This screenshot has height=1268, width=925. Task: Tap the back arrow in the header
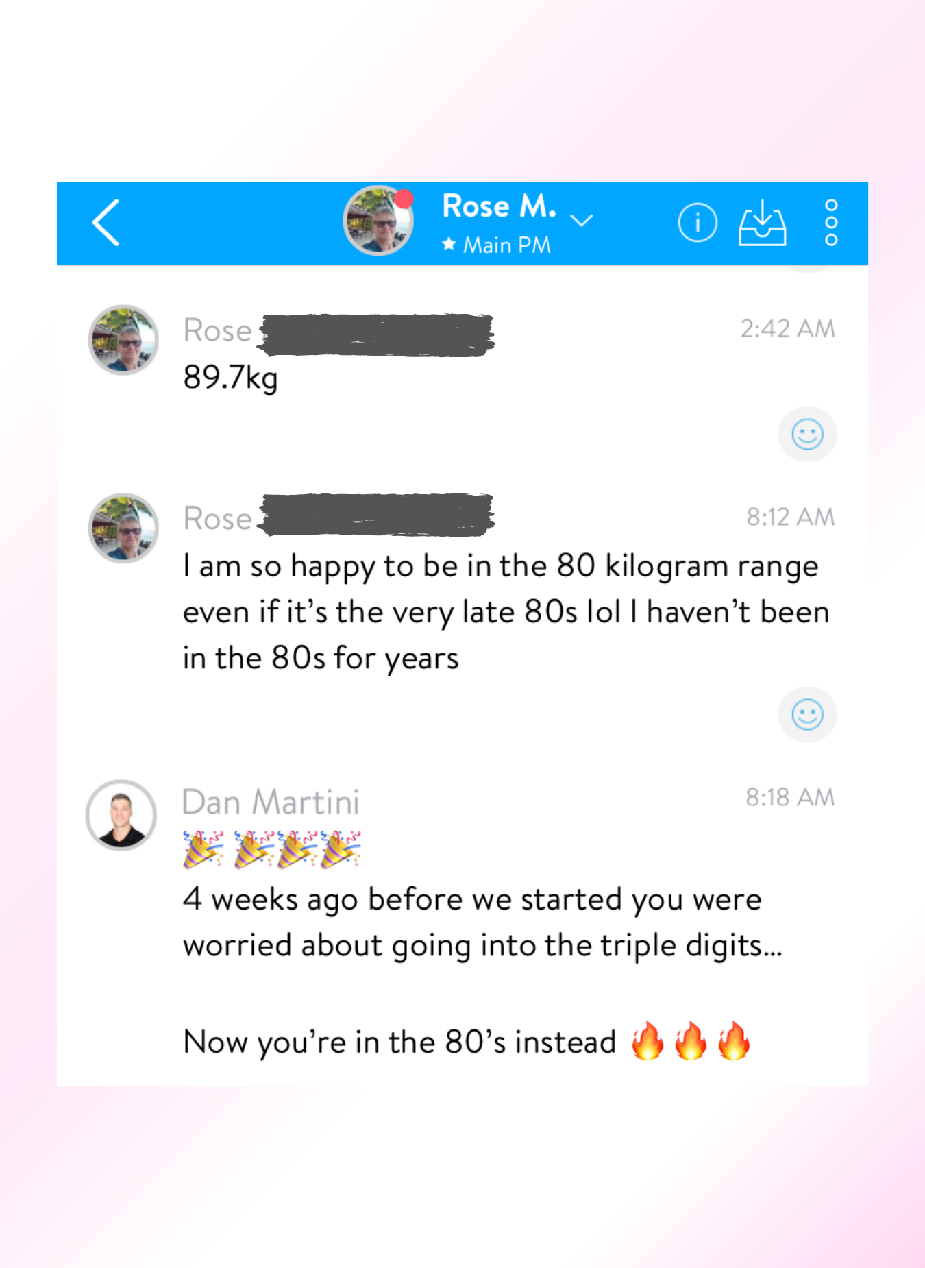[x=106, y=223]
